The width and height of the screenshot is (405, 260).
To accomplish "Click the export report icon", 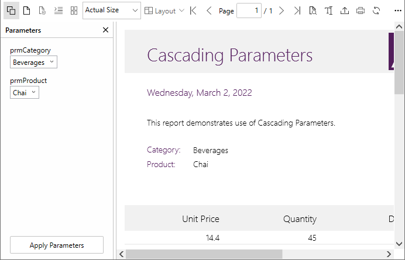I will pyautogui.click(x=345, y=11).
